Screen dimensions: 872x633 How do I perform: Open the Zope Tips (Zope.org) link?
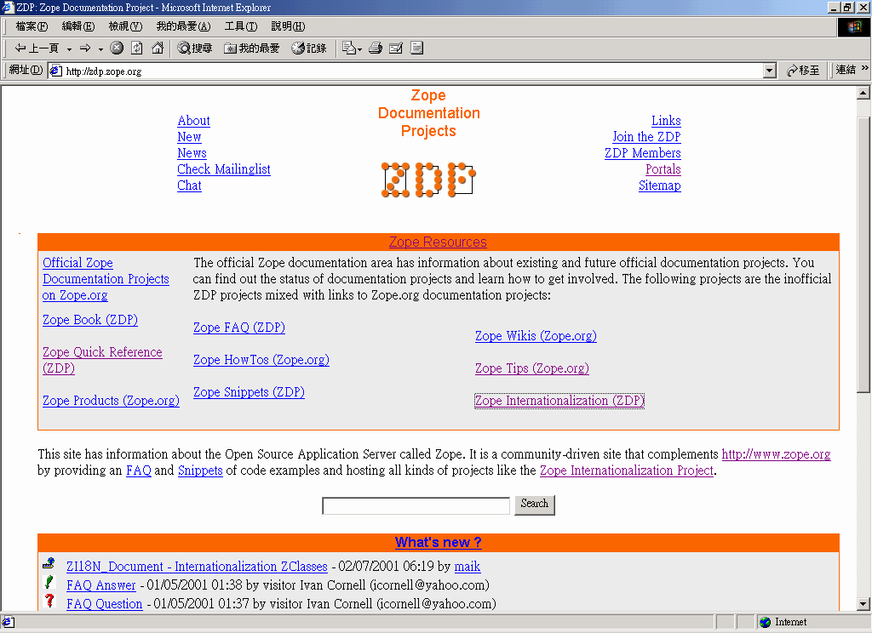[531, 368]
